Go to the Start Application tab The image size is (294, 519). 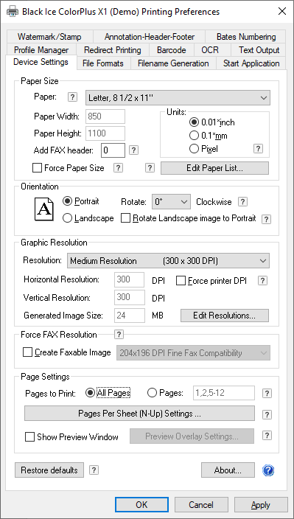[251, 63]
